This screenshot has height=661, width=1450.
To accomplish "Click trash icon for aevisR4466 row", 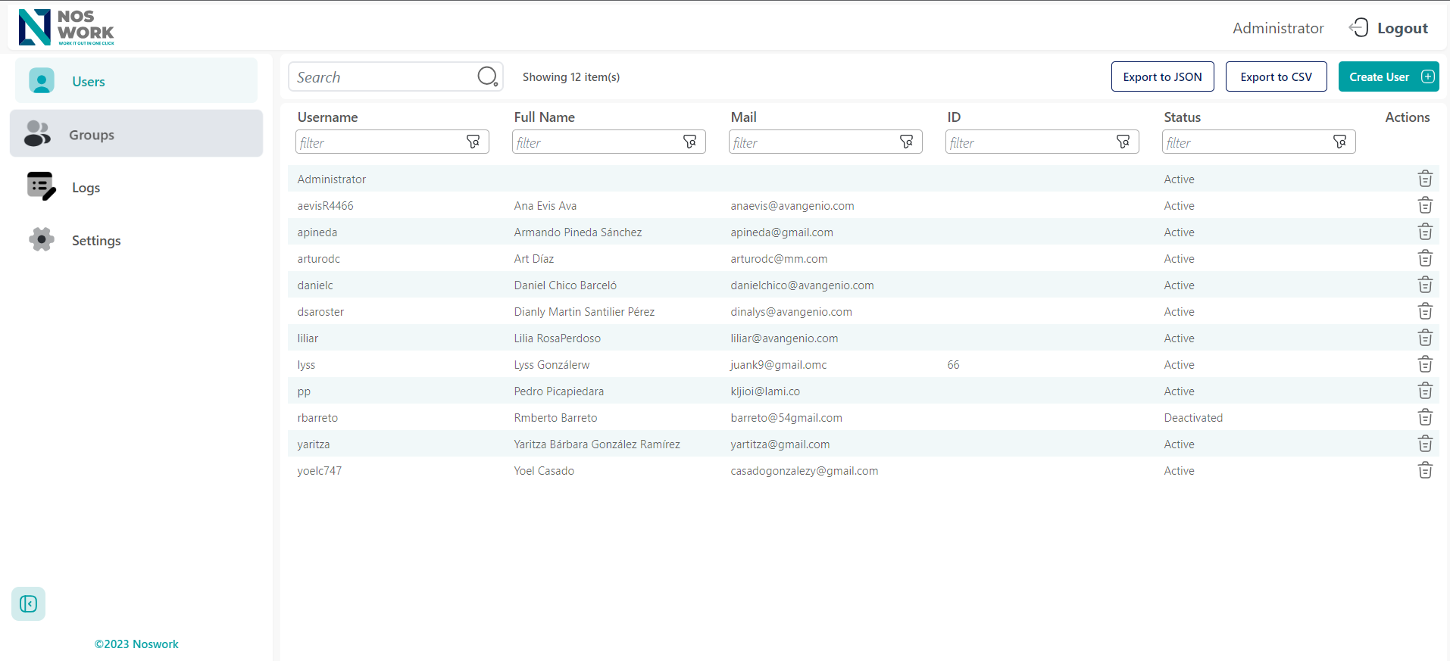I will [x=1425, y=205].
